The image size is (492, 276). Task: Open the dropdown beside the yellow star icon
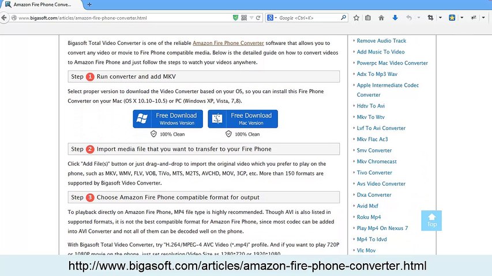[462, 17]
